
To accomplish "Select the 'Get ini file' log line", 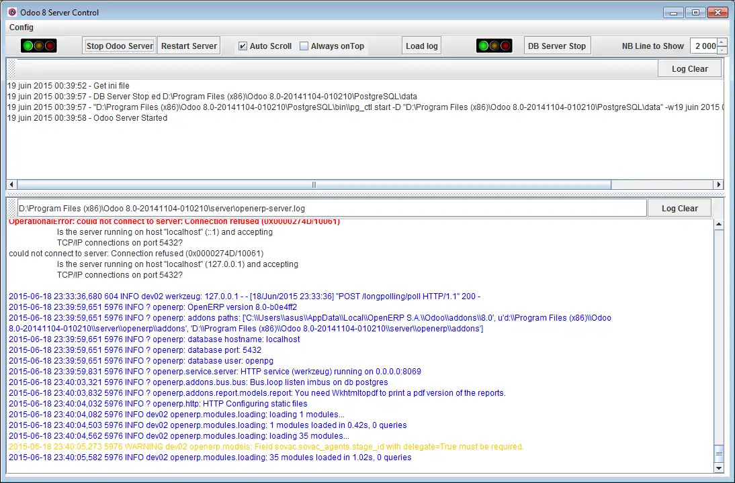I will (x=68, y=86).
